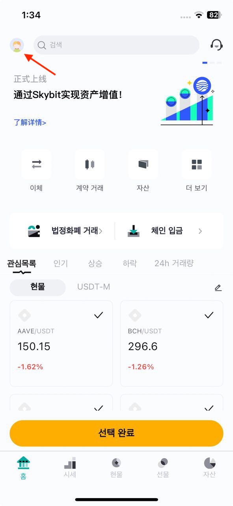This screenshot has width=233, height=506.
Task: Go to 시세 in bottom navigation
Action: 70,468
